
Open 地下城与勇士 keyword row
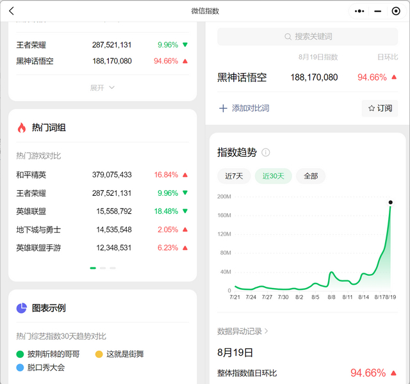coord(38,230)
